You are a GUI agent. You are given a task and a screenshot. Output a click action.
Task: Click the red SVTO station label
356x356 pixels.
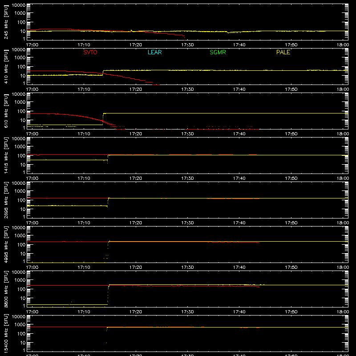click(x=90, y=52)
